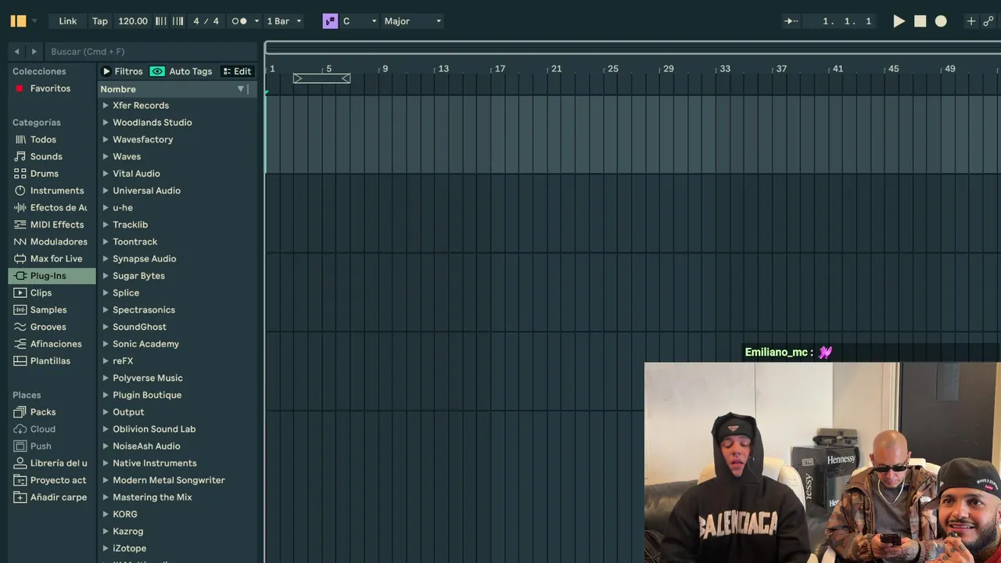Click the Proyecto actual icon
1001x563 pixels.
20,480
